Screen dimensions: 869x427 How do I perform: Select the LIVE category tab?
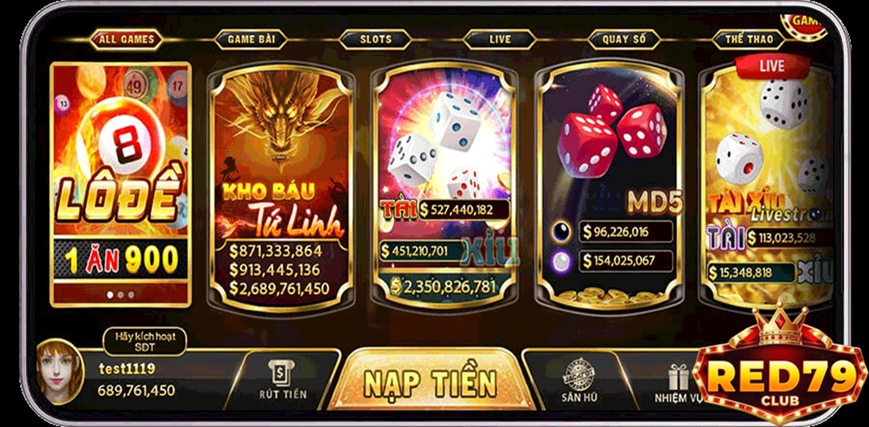pos(500,40)
